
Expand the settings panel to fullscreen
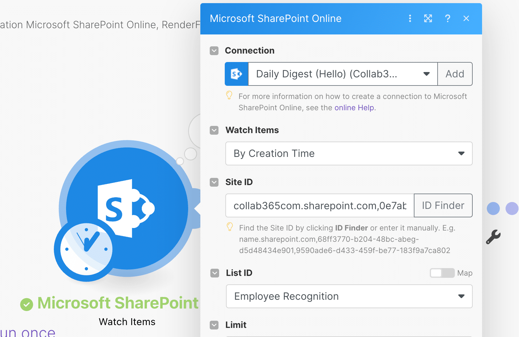point(428,18)
